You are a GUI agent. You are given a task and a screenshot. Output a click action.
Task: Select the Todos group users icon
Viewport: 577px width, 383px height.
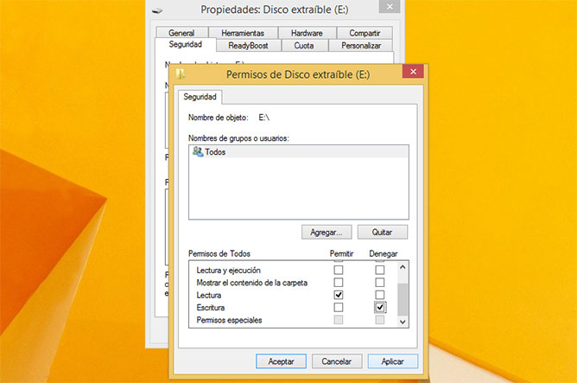tap(198, 151)
